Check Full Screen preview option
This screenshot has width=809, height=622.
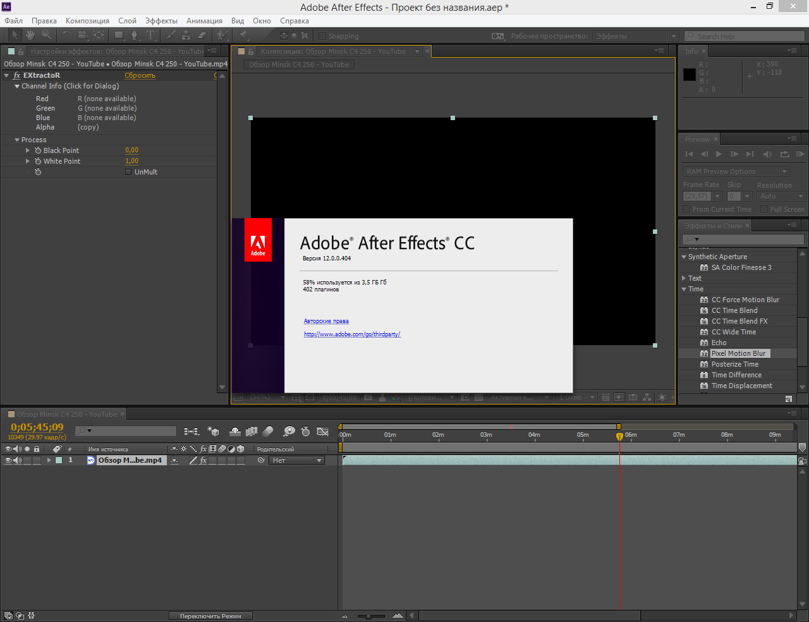(x=764, y=209)
